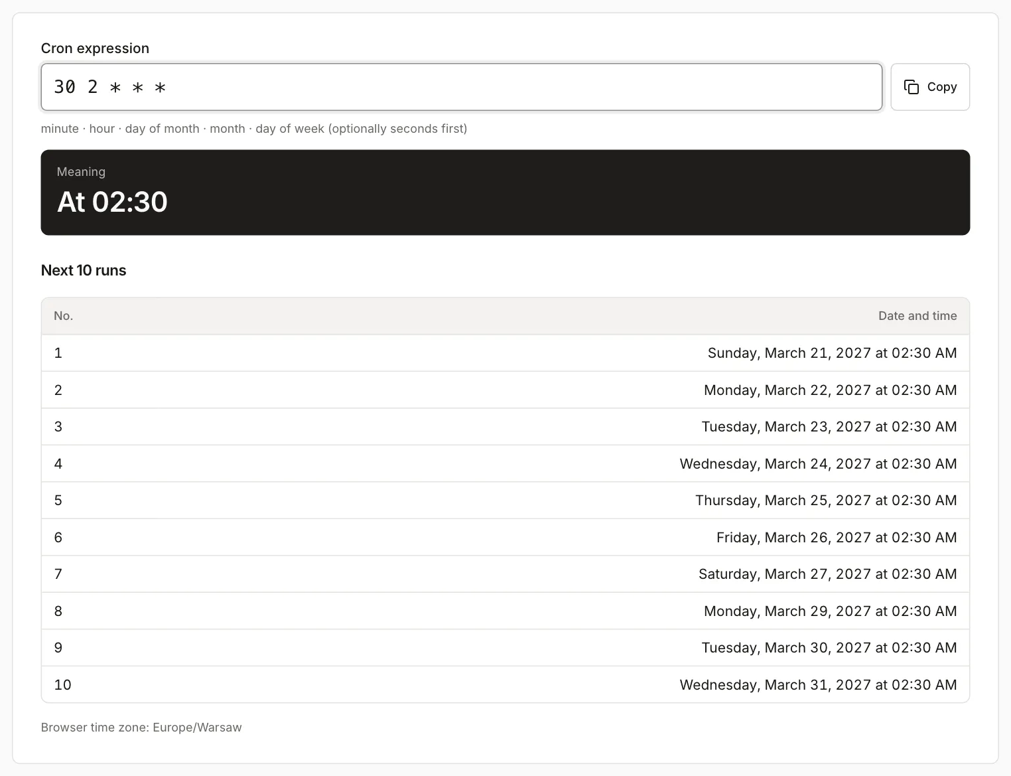
Task: Click 'Monday, March 22, 2027 at 02:30 AM'
Action: pyautogui.click(x=830, y=390)
